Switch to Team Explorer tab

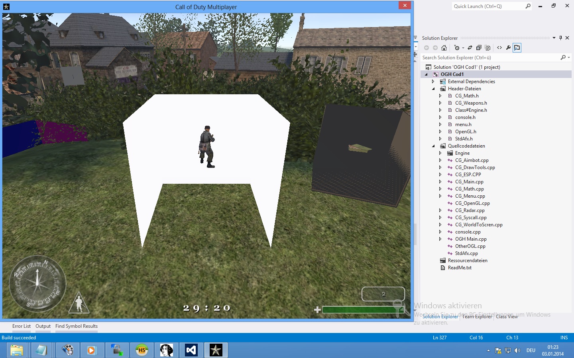pos(477,317)
